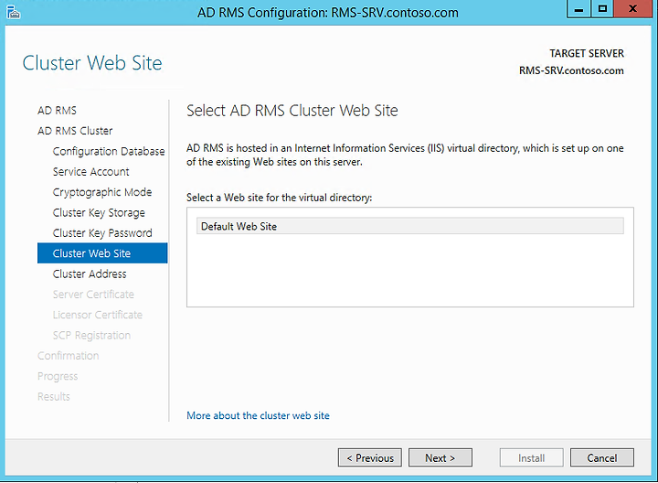Select Cluster Key Storage step

(x=99, y=213)
